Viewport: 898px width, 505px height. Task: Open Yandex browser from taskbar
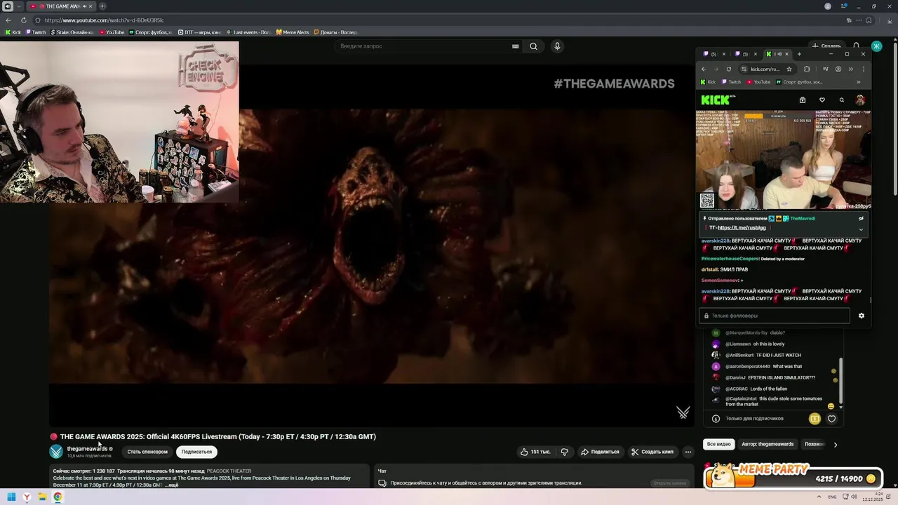tap(27, 497)
